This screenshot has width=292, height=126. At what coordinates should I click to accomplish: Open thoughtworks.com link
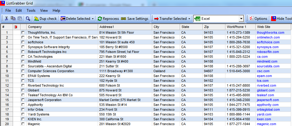pos(271,32)
